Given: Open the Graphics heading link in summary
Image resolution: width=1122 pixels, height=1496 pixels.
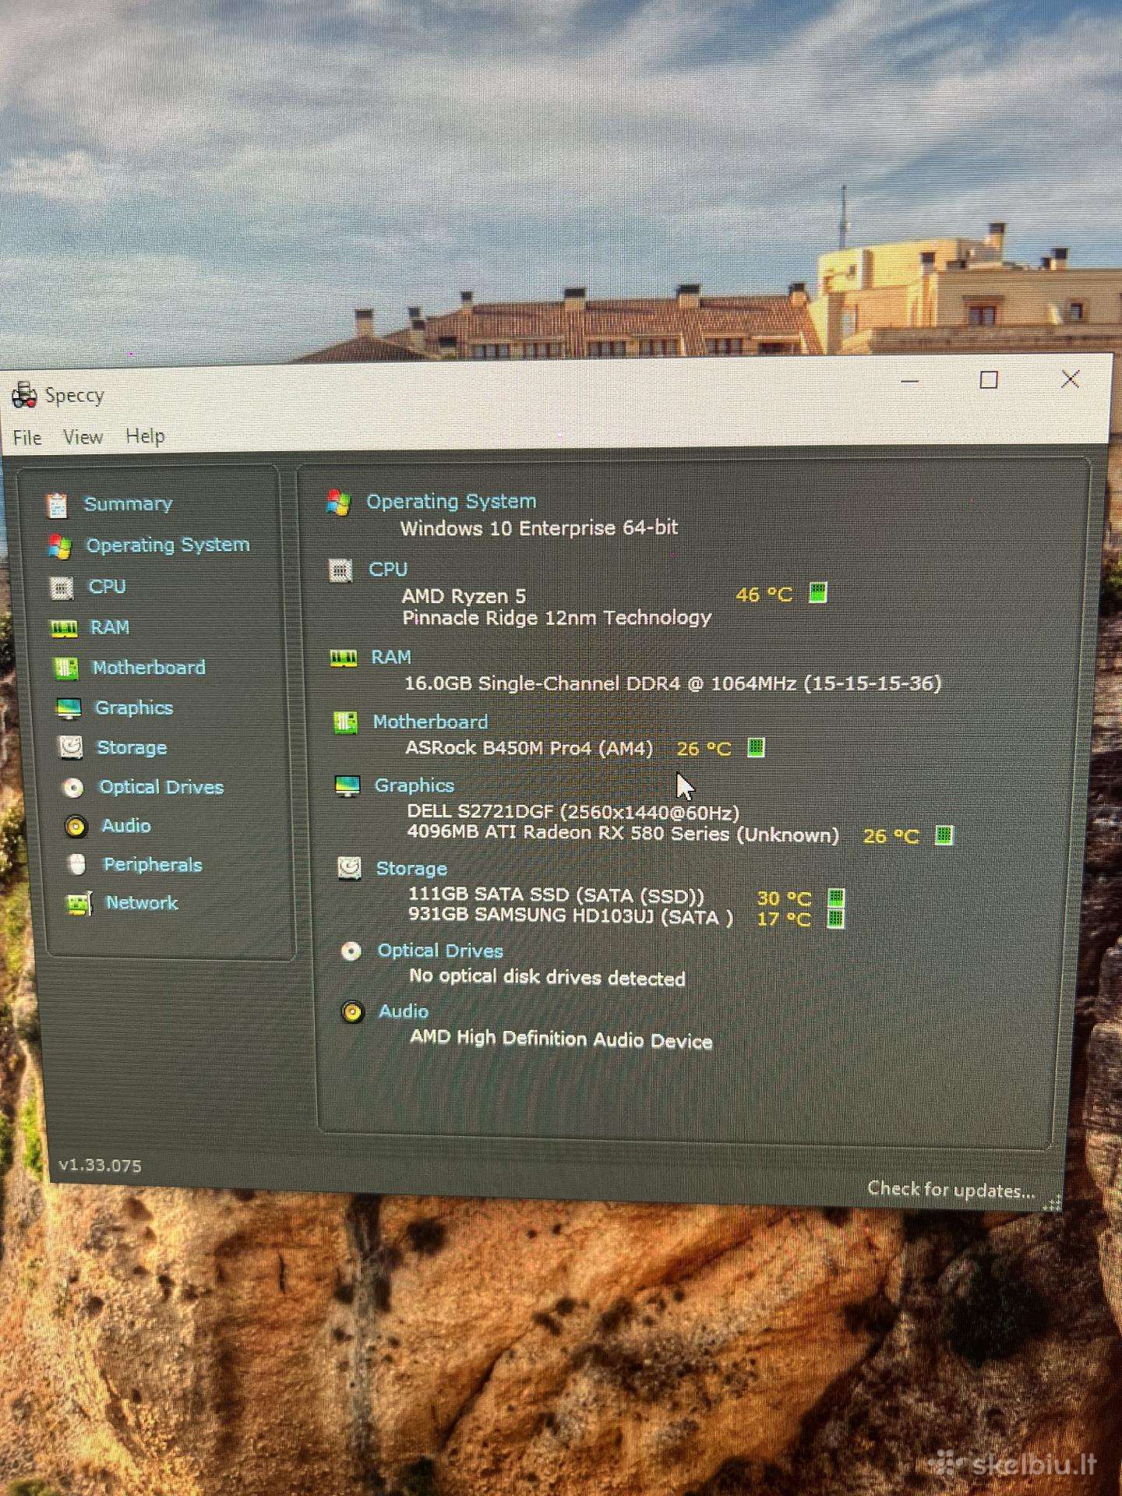Looking at the screenshot, I should pyautogui.click(x=415, y=785).
